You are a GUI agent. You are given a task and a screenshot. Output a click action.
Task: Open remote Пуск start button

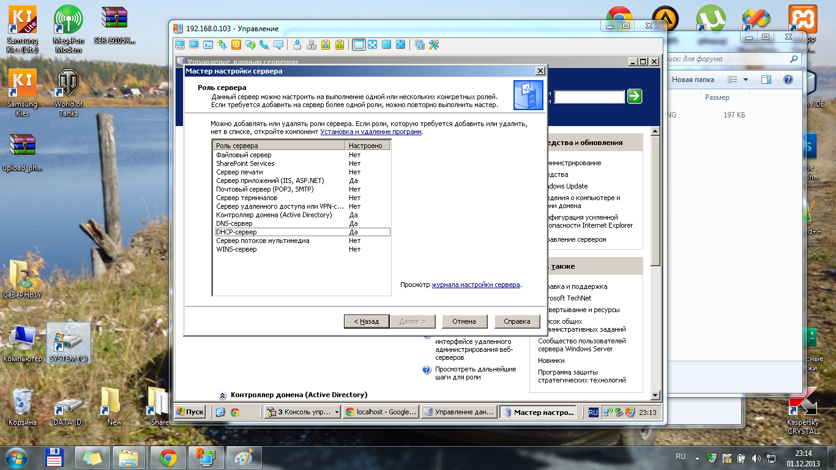pyautogui.click(x=190, y=412)
